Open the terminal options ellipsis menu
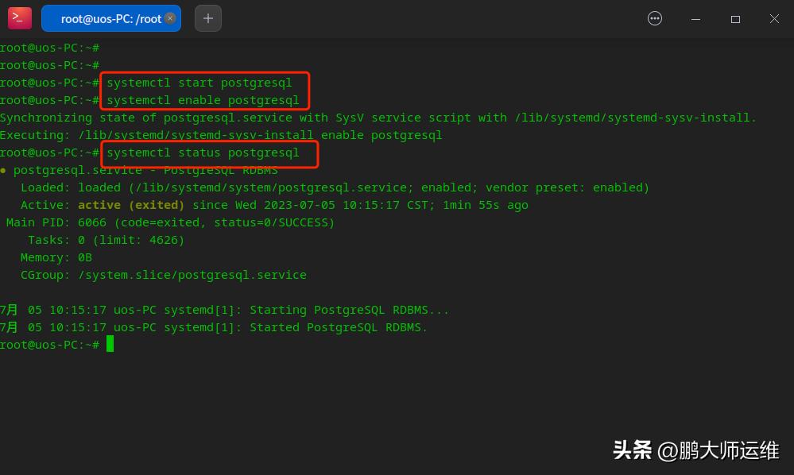 pos(654,17)
